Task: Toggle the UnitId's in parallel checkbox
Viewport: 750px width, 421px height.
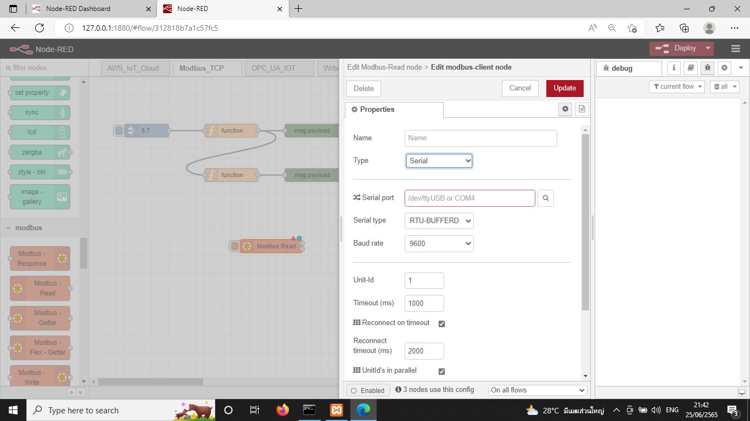Action: point(441,372)
